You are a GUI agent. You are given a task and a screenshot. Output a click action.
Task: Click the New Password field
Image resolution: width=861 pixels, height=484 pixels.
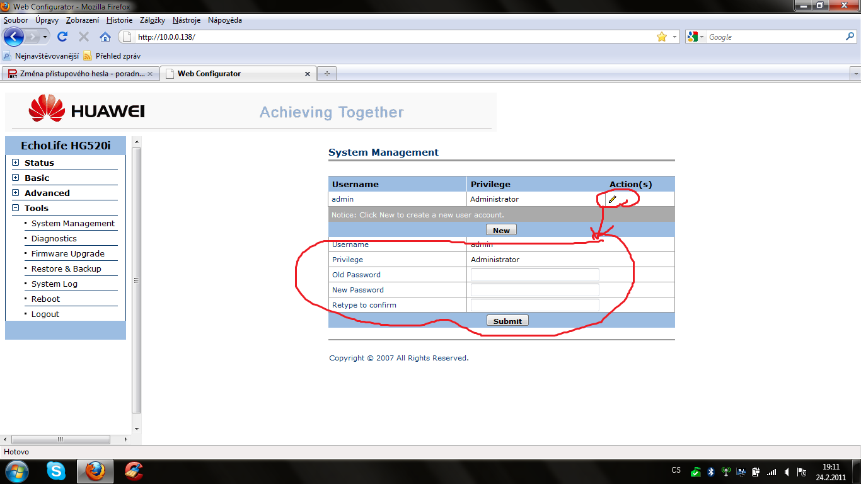pos(535,290)
